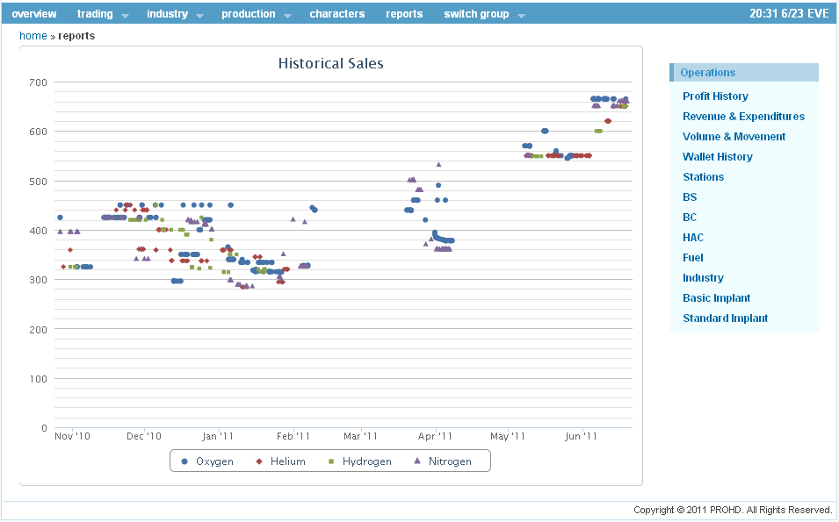839x522 pixels.
Task: Go to the characters menu item
Action: (x=336, y=14)
